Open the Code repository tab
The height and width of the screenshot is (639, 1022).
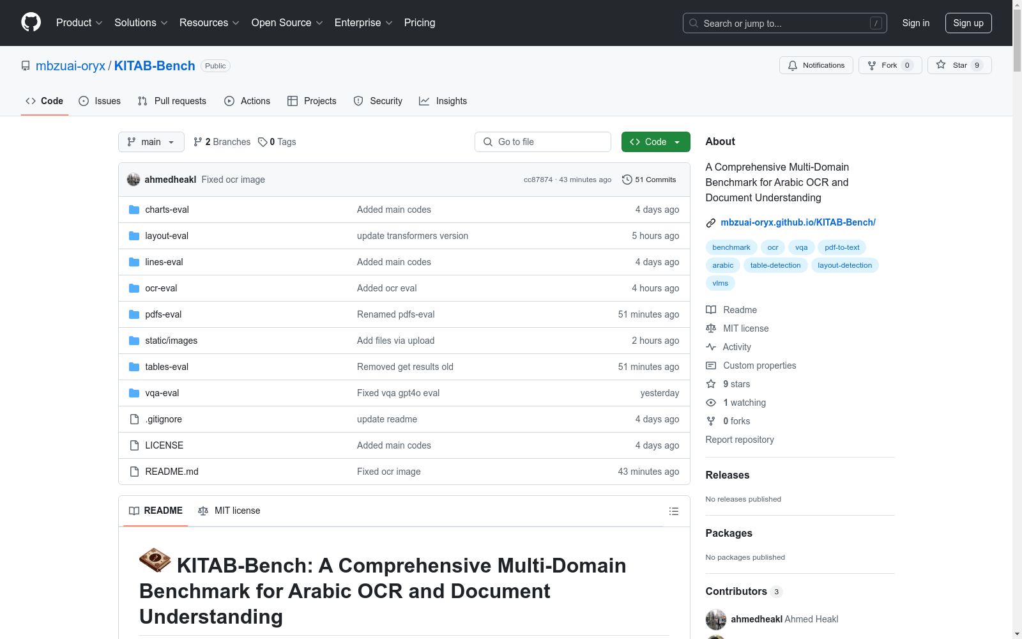point(45,101)
